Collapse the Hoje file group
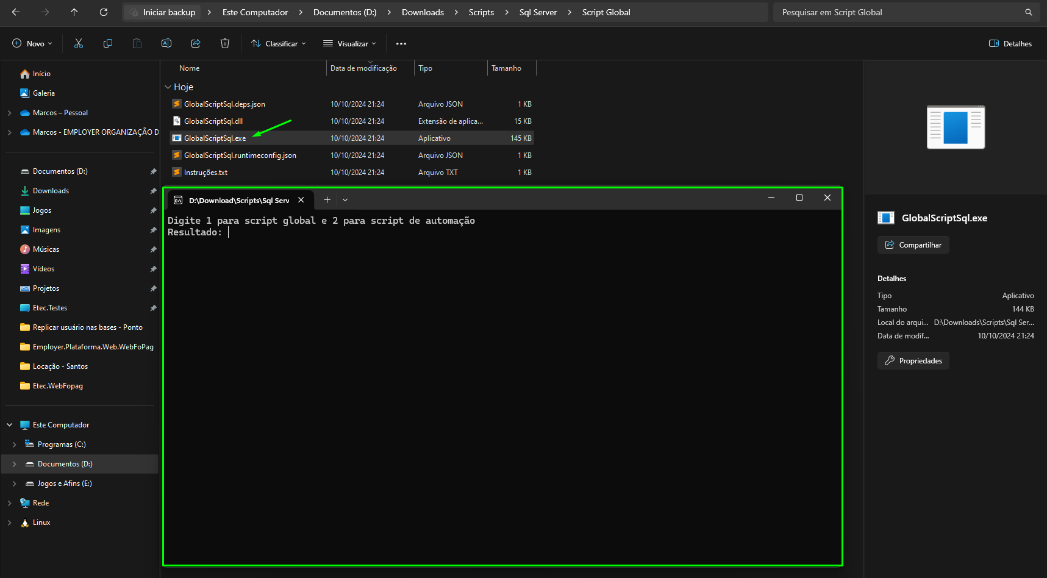 point(168,87)
